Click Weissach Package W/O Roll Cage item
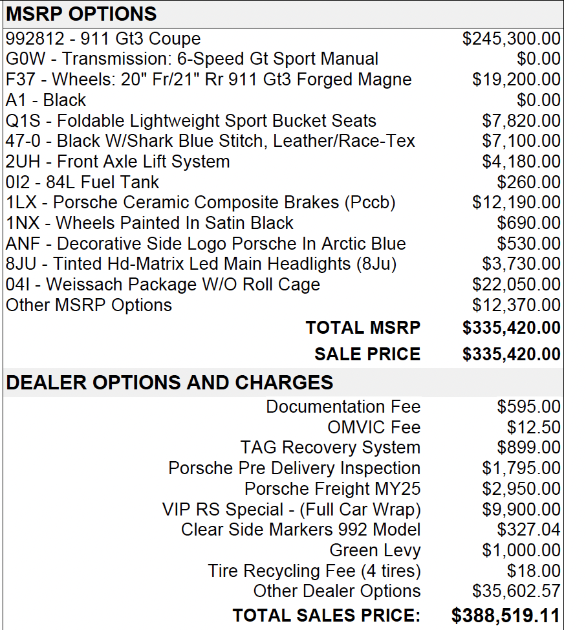This screenshot has width=586, height=630. point(162,285)
